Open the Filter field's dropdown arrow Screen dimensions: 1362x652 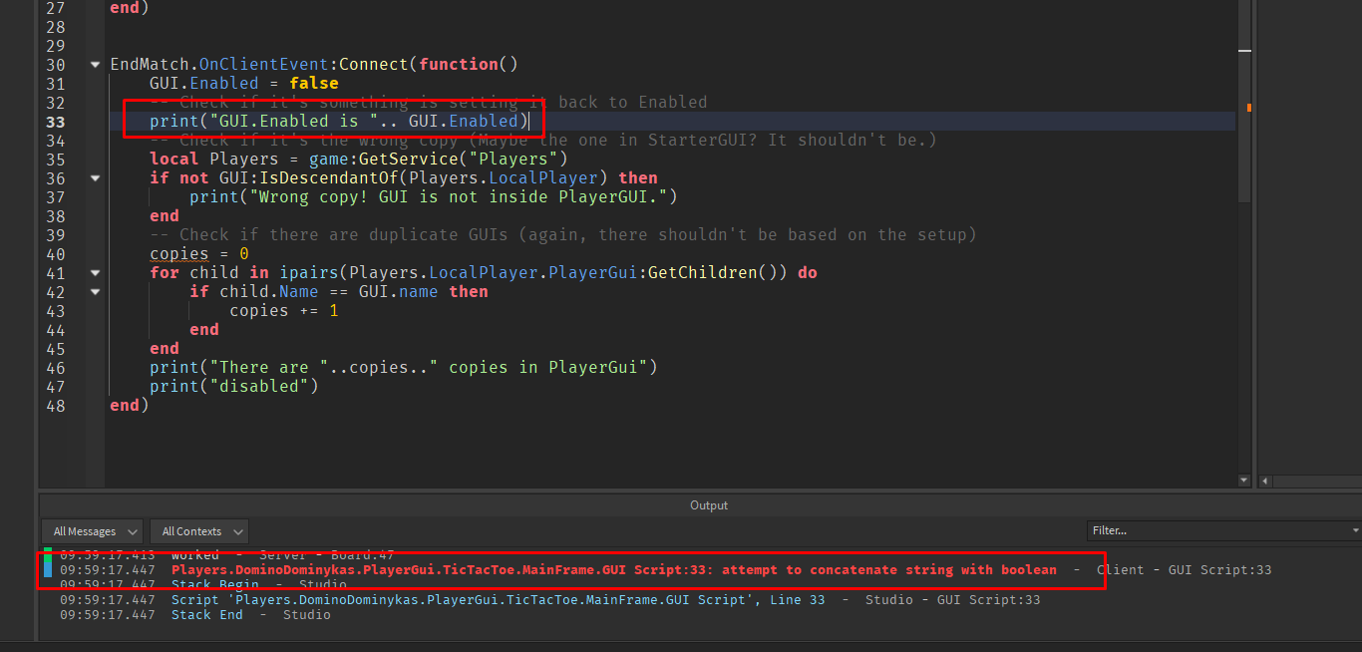tap(1353, 531)
